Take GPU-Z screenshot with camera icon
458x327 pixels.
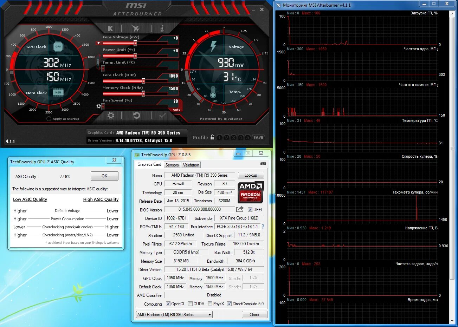(263, 164)
